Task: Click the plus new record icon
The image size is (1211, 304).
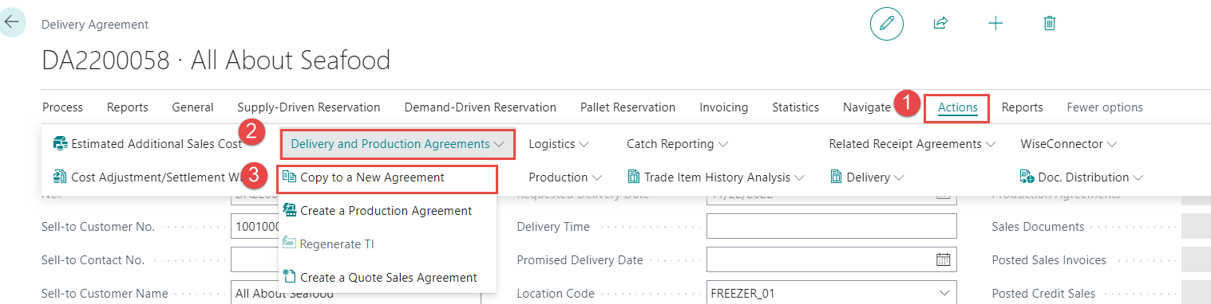Action: point(995,24)
